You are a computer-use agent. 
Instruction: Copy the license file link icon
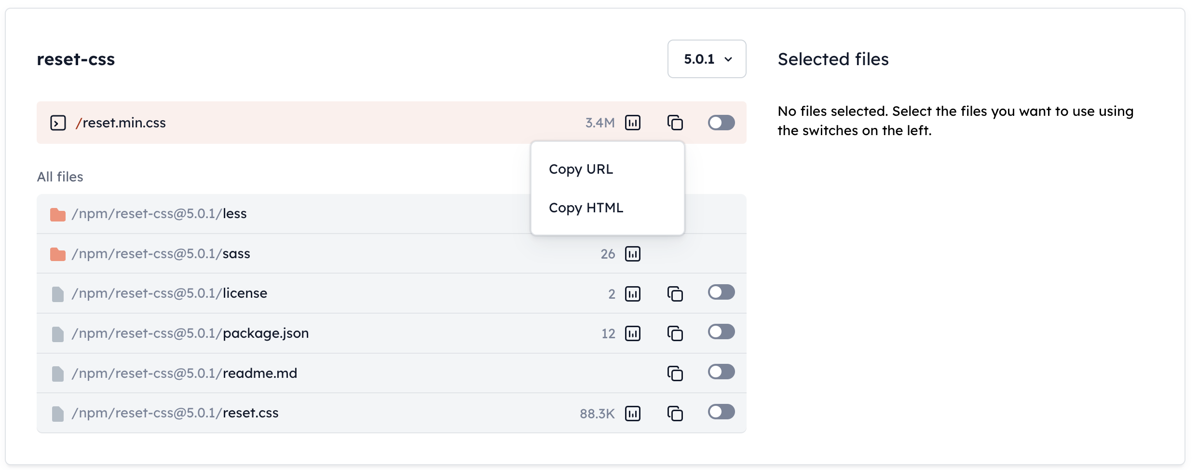(675, 293)
